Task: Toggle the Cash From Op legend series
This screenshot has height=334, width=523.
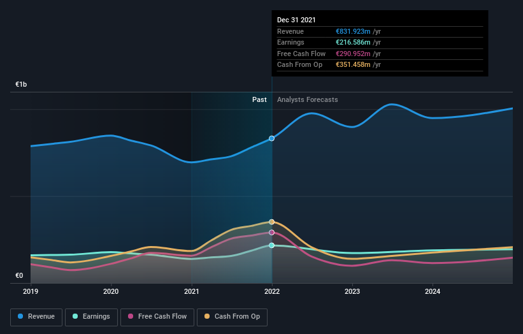Action: click(x=232, y=317)
